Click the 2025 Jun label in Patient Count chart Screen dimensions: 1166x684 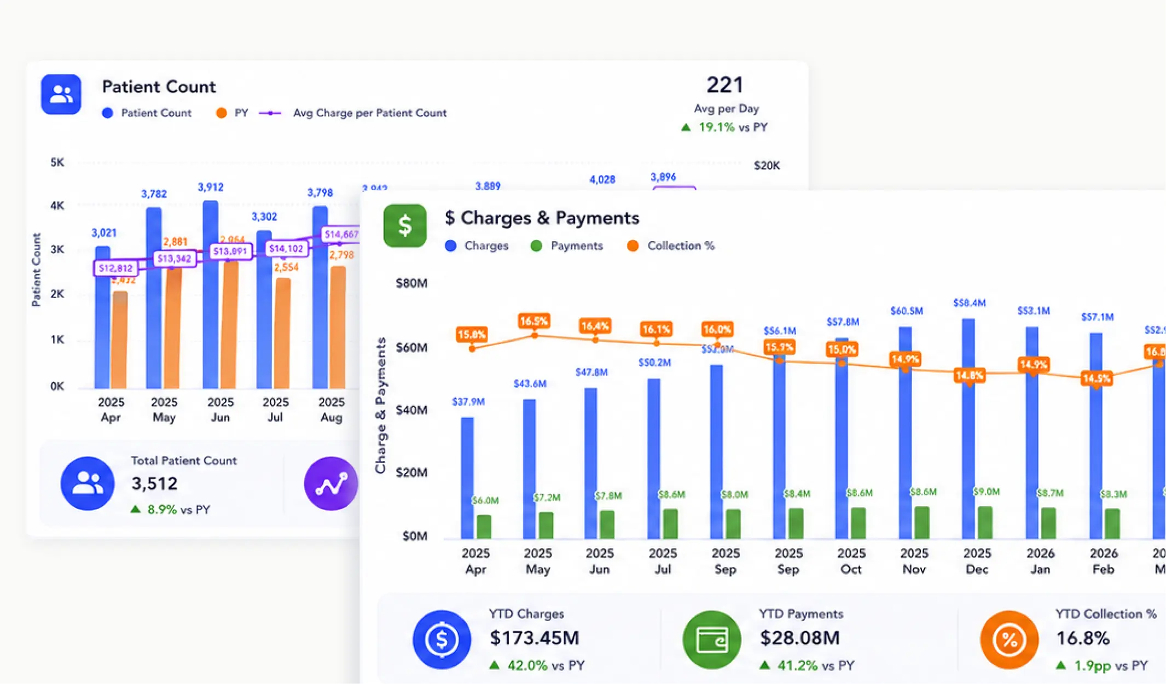[x=221, y=410]
